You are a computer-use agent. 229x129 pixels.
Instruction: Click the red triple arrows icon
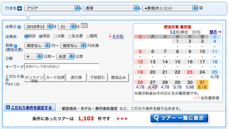point(122,119)
